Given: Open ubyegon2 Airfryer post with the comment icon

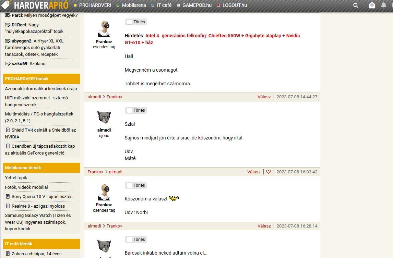Looking at the screenshot, I should [8, 41].
